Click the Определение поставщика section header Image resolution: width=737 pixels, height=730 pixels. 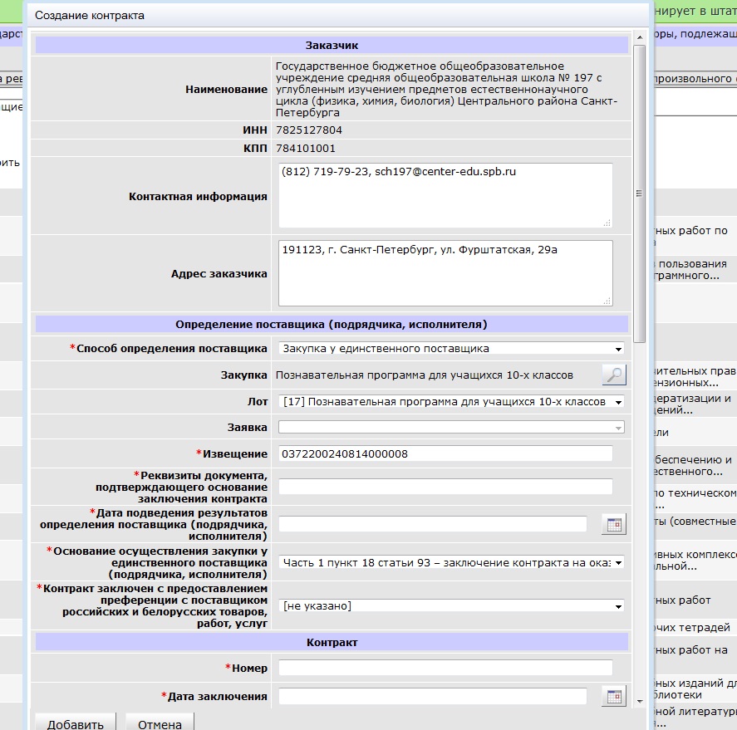pos(332,324)
